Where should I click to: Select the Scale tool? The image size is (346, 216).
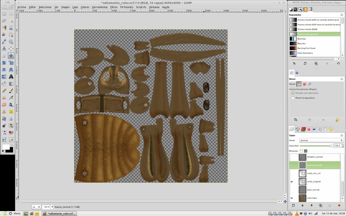[x=11, y=63]
